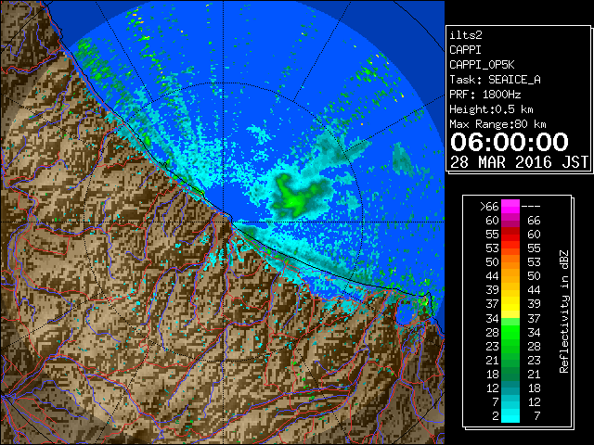Click the 'ilts2' radar site label
Image resolution: width=594 pixels, height=445 pixels.
[466, 35]
